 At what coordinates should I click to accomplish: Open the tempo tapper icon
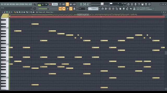pos(127,9)
